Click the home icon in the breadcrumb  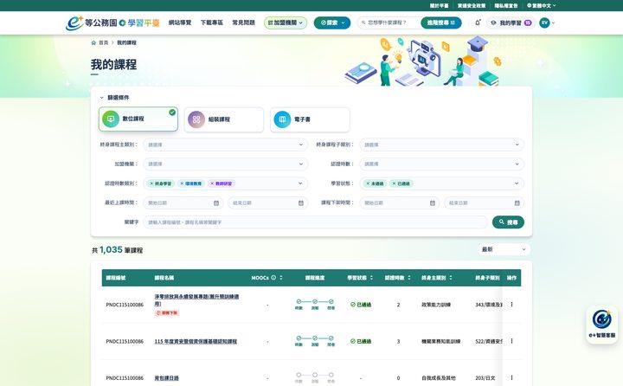tap(93, 42)
